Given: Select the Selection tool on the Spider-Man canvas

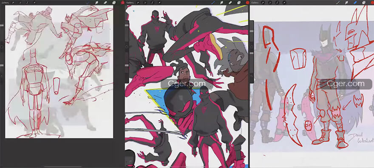Looking at the screenshot, I should click(152, 3).
